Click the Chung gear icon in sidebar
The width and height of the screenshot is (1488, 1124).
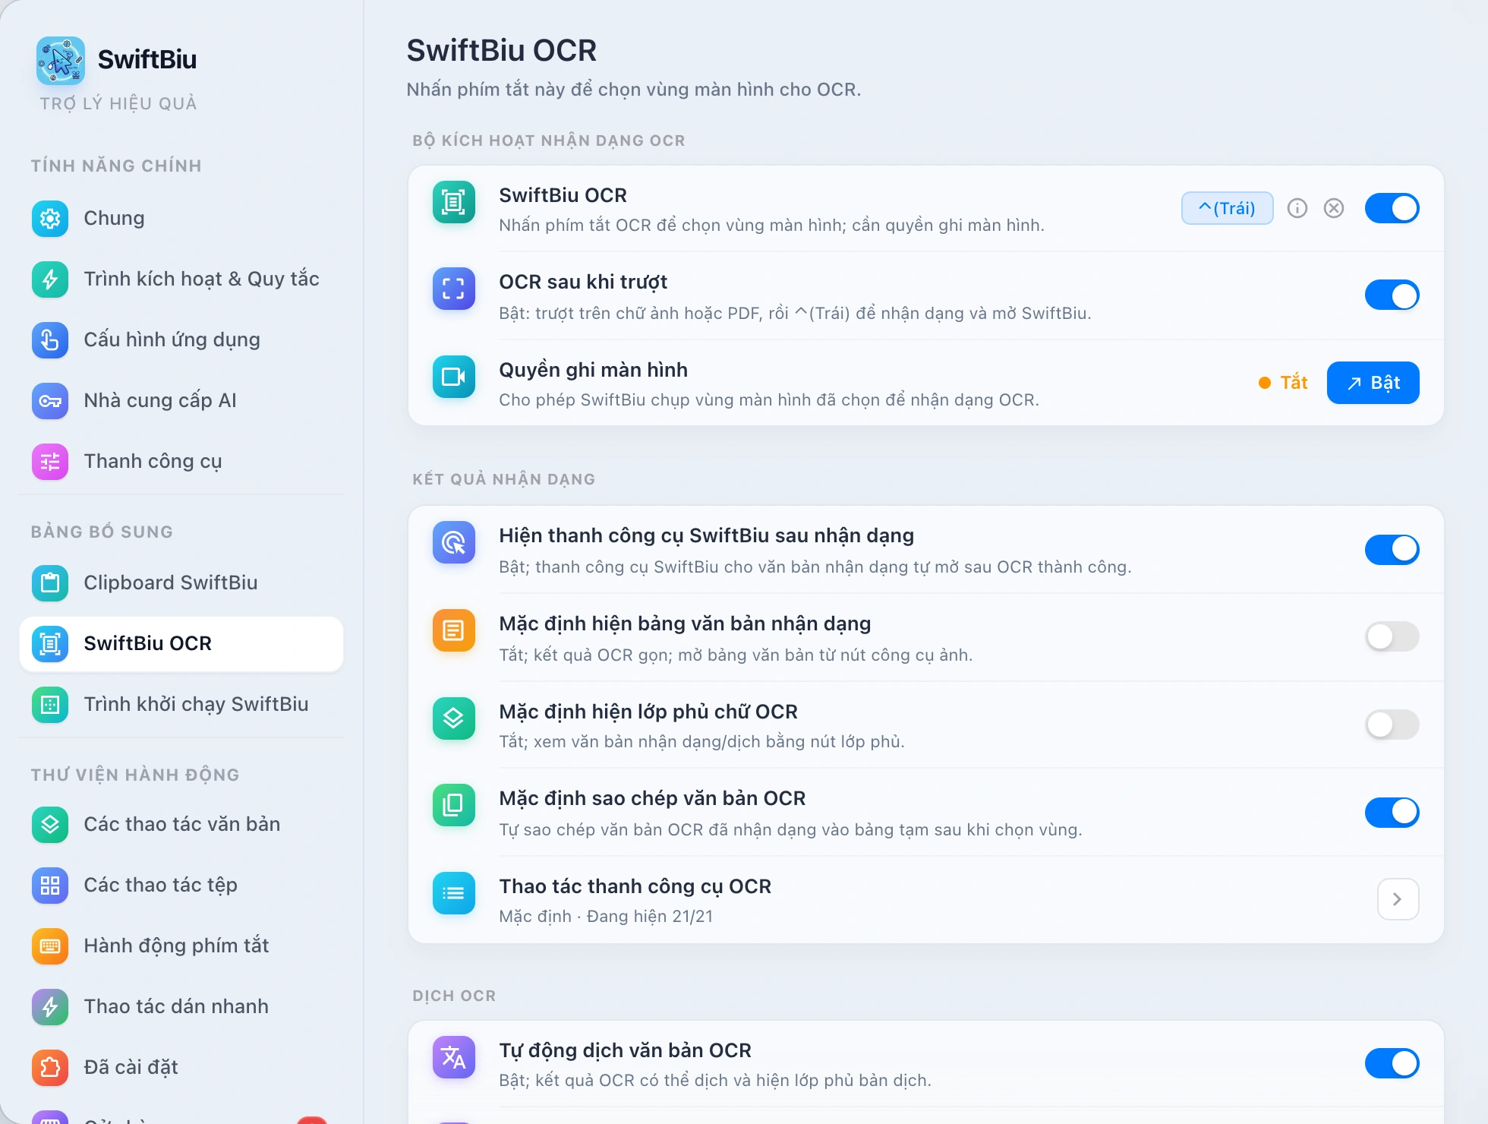point(50,219)
